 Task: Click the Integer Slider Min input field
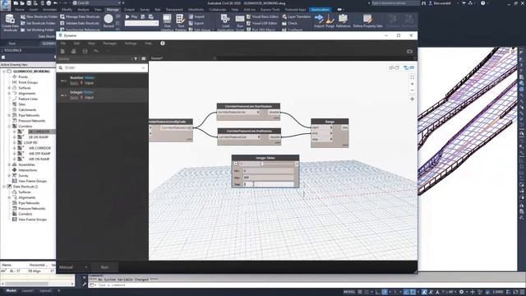tap(269, 171)
